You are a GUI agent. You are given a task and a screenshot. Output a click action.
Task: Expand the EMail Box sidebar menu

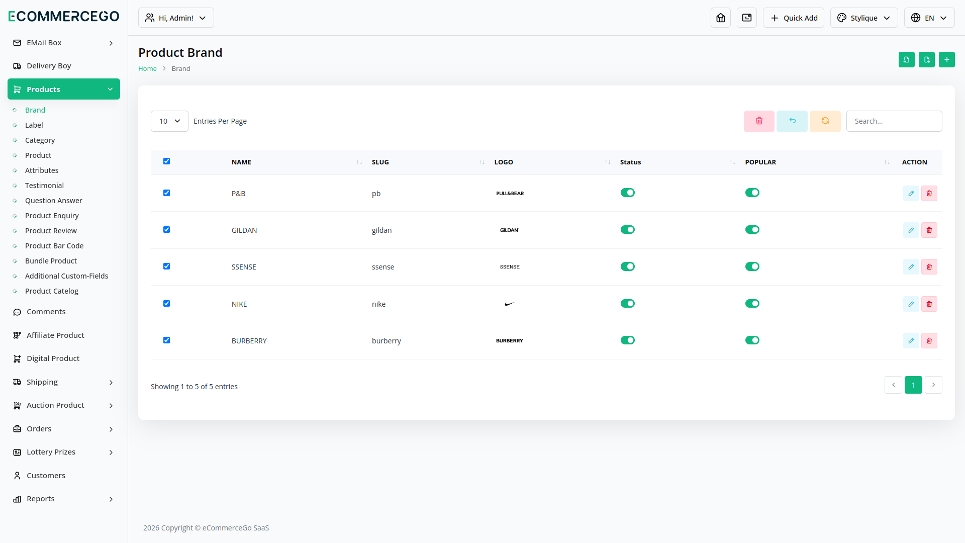point(64,43)
